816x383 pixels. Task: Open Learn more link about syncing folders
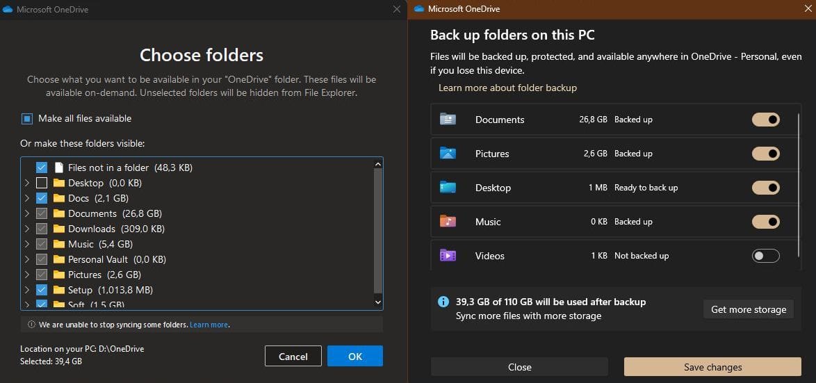coord(209,325)
